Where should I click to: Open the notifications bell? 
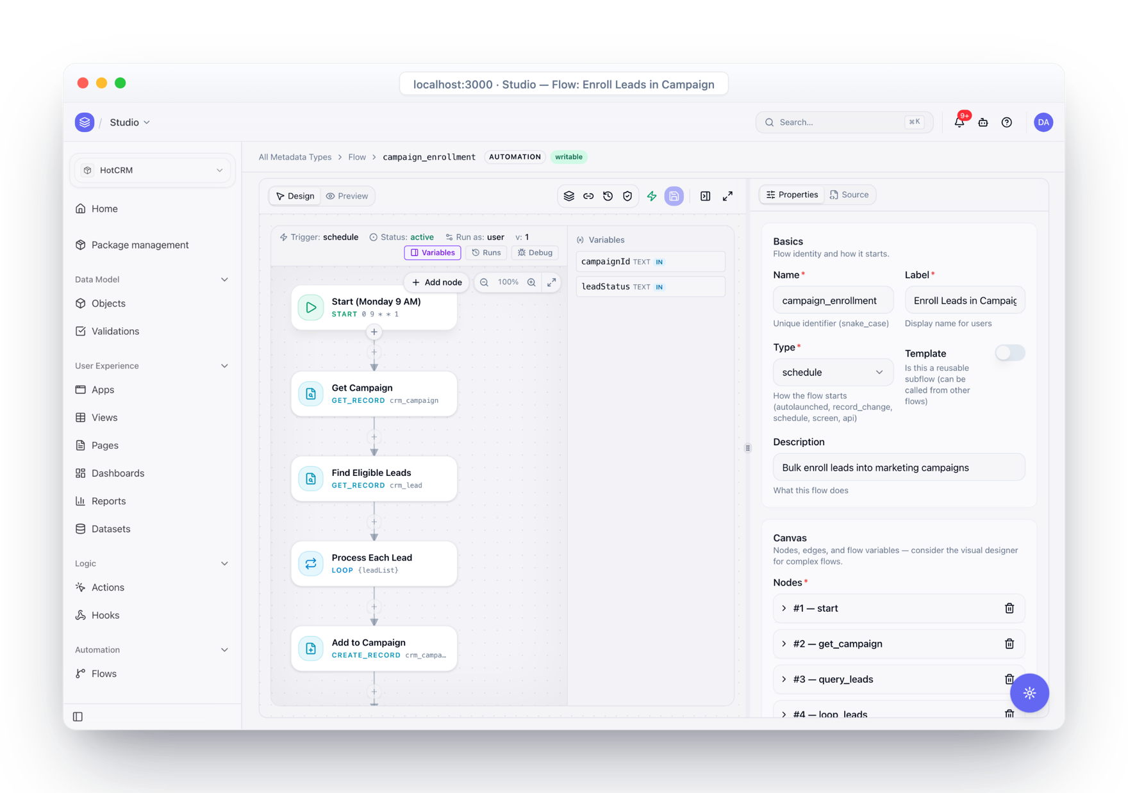click(959, 122)
